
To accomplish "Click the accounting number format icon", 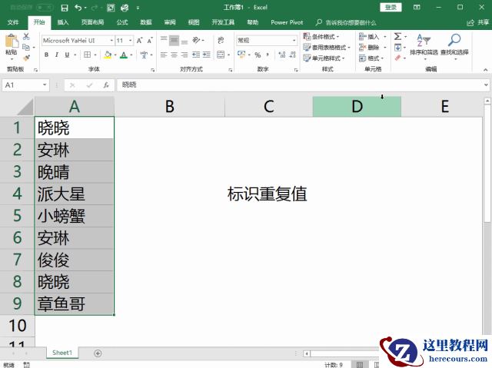I will click(241, 55).
